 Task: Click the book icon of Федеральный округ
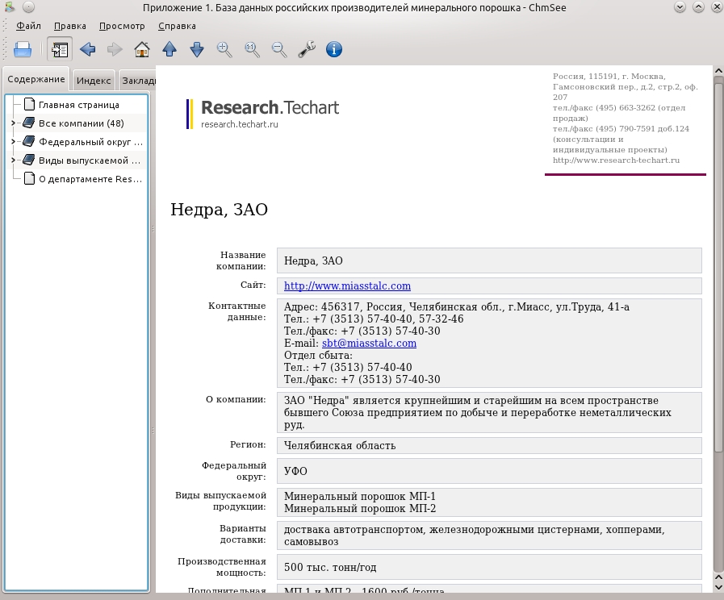tap(28, 141)
